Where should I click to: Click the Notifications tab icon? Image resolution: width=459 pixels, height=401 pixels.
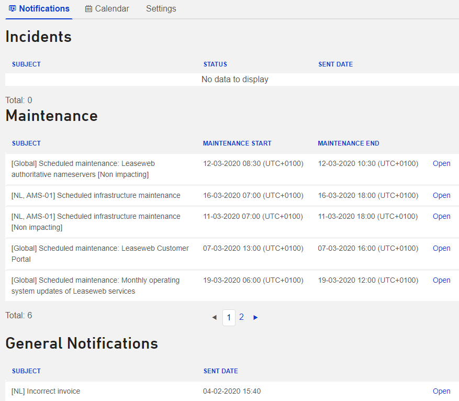(x=12, y=8)
